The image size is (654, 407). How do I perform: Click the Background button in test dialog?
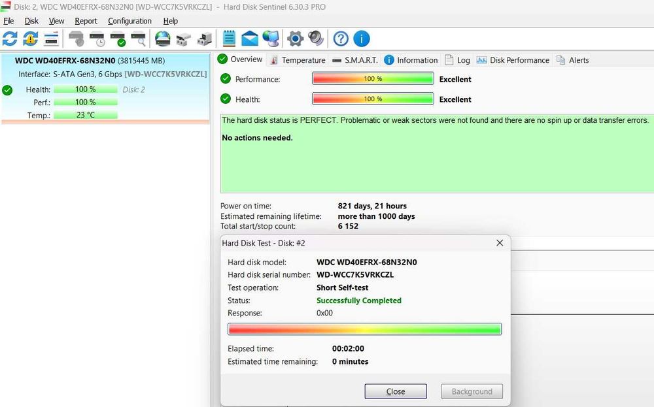[x=472, y=391]
